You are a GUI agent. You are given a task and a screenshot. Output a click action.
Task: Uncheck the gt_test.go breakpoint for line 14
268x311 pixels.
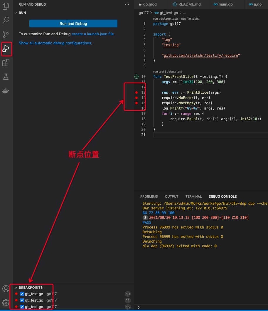[x=22, y=300]
